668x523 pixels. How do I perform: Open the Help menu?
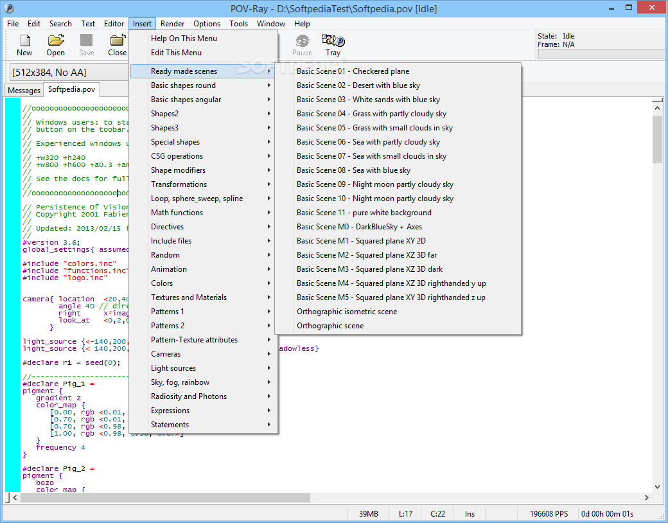[302, 23]
